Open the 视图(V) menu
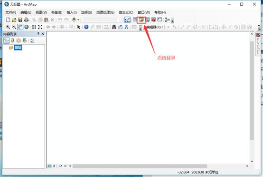The height and width of the screenshot is (177, 263). click(41, 12)
